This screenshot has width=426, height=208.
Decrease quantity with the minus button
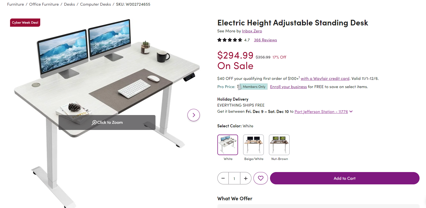point(223,178)
